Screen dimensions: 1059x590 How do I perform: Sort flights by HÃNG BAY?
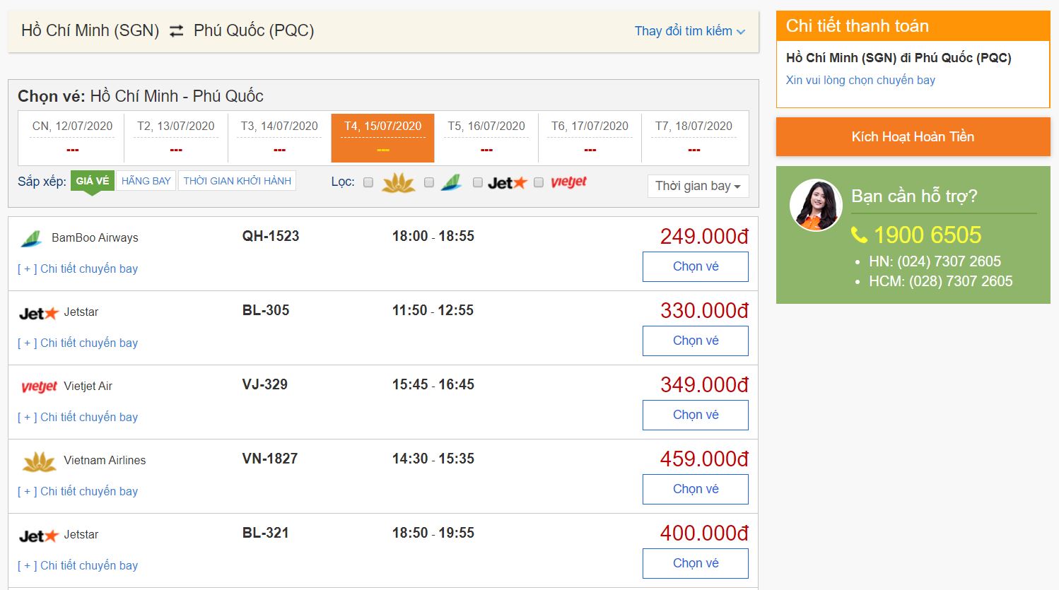click(x=146, y=181)
